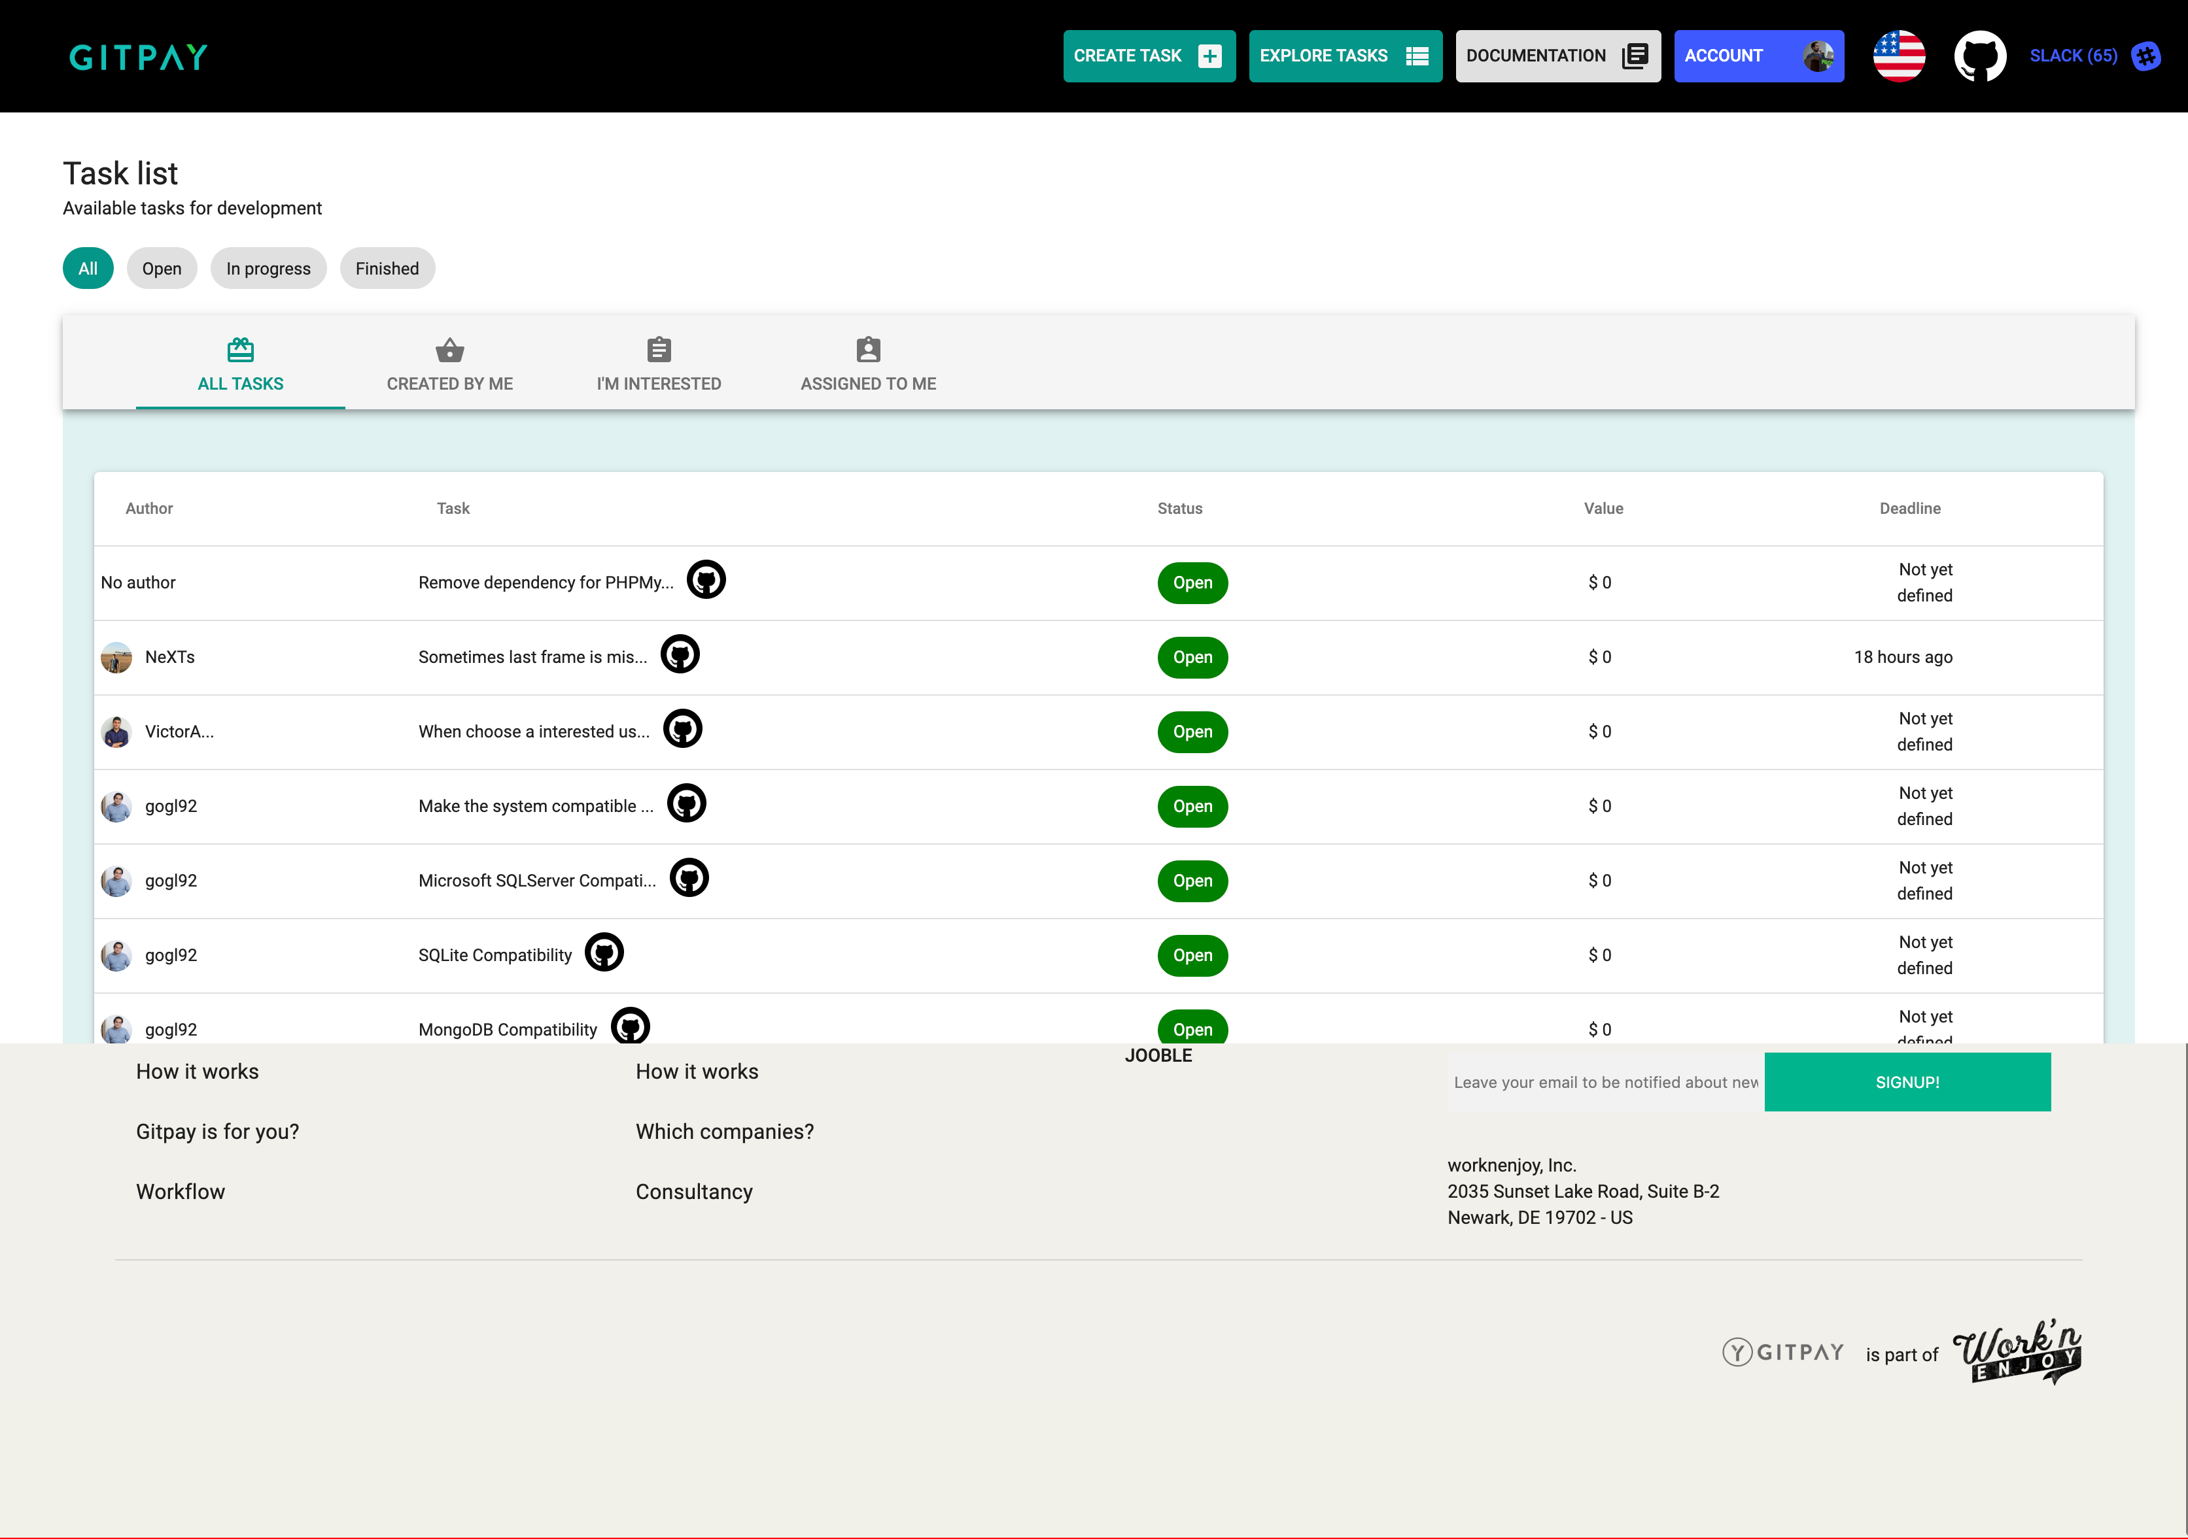Click VictorA... author avatar
This screenshot has width=2188, height=1539.
click(116, 732)
